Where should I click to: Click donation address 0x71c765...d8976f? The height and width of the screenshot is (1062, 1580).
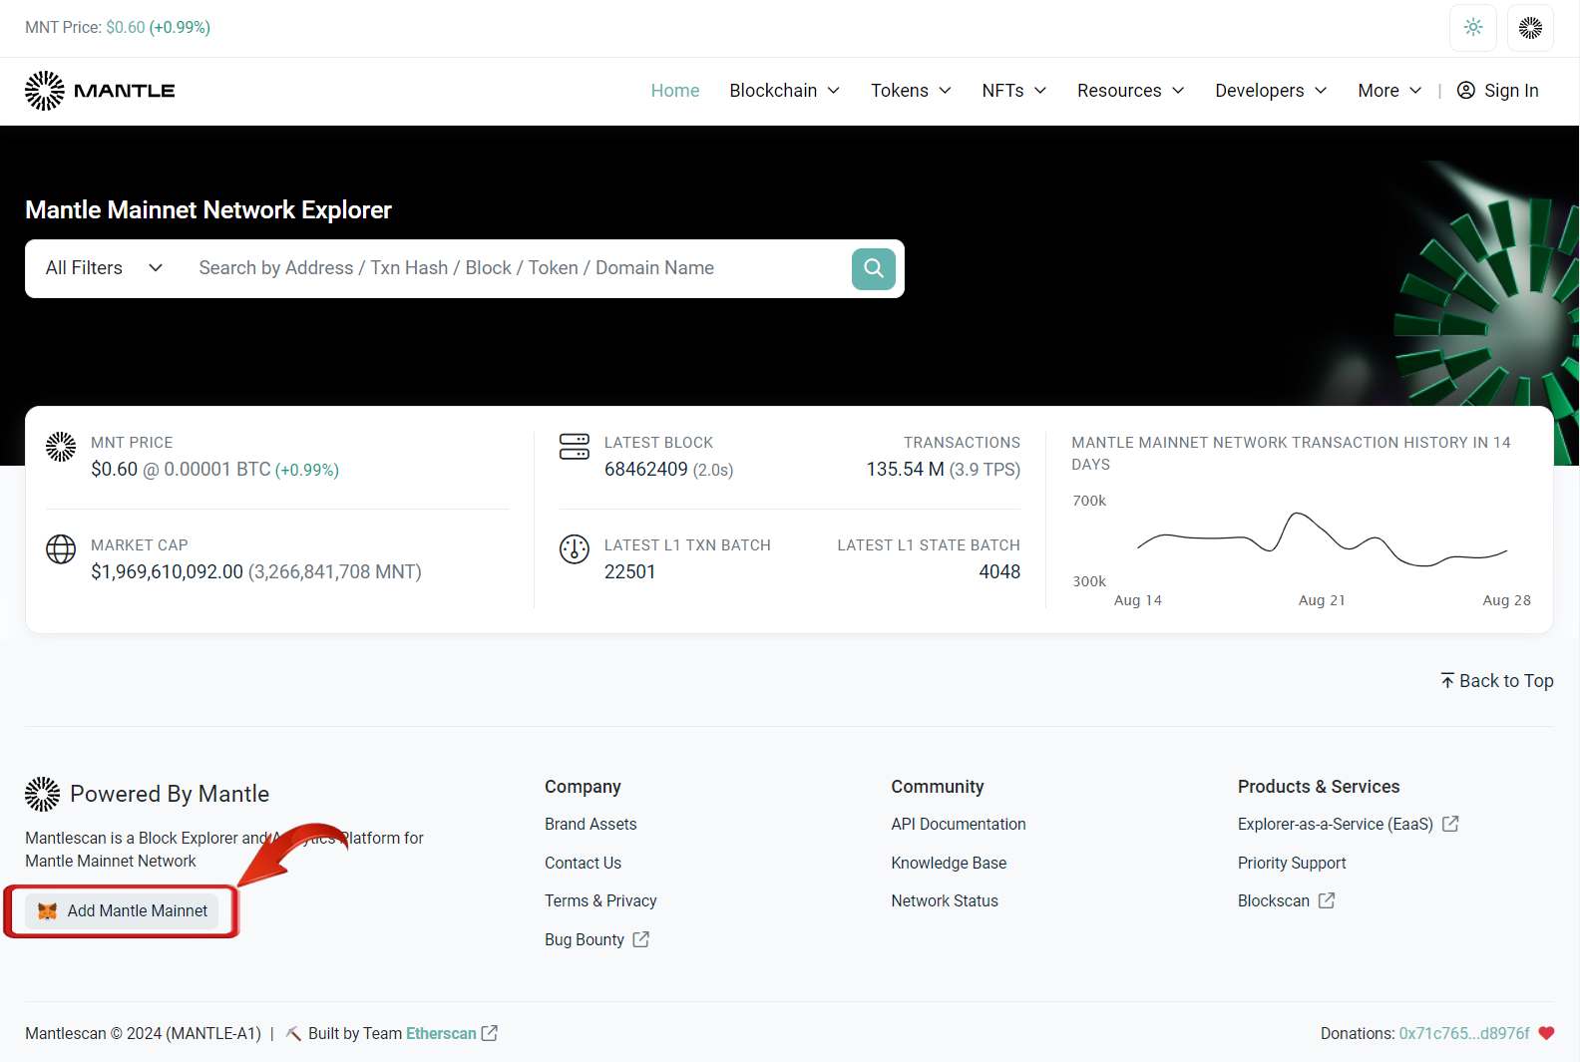click(1464, 1033)
